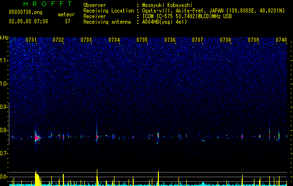Click the 0739 time marker

[x=253, y=40]
